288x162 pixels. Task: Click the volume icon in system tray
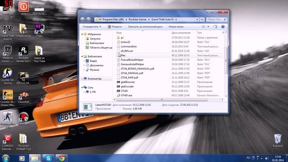(267, 158)
